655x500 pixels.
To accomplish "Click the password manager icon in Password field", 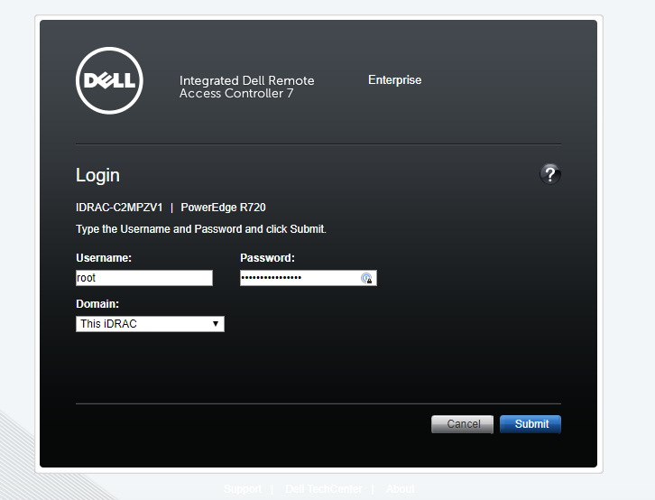I will [366, 278].
